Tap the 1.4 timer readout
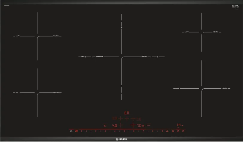 178,125
